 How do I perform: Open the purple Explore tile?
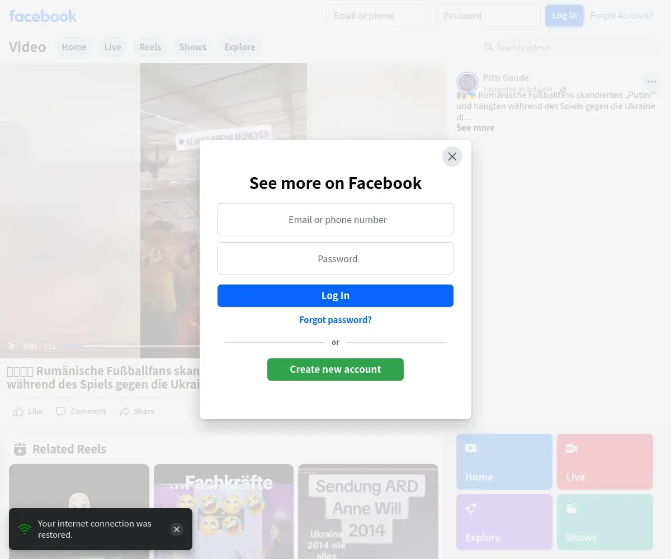(504, 522)
